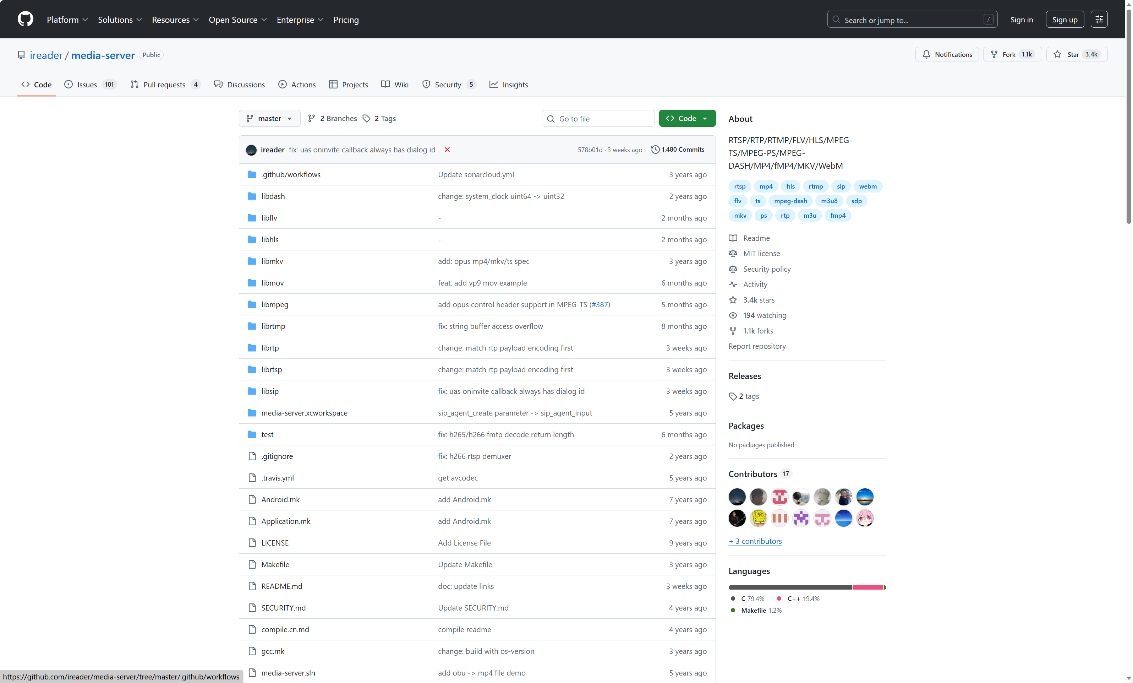Click the ireader avatar in the commit row
1133x683 pixels.
[251, 150]
